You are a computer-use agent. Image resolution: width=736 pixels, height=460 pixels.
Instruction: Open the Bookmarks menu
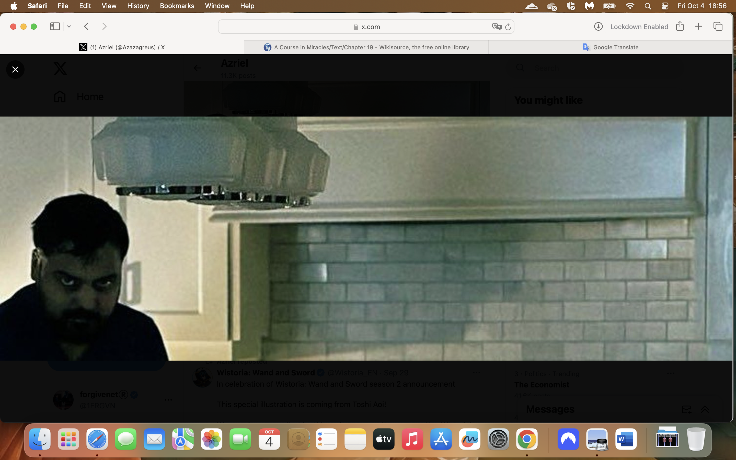tap(177, 6)
